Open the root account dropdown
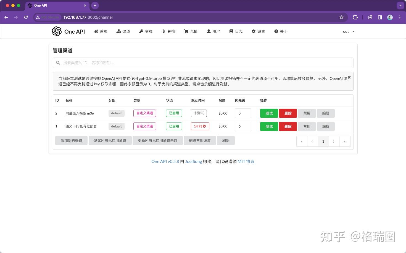The image size is (406, 253). click(x=347, y=31)
